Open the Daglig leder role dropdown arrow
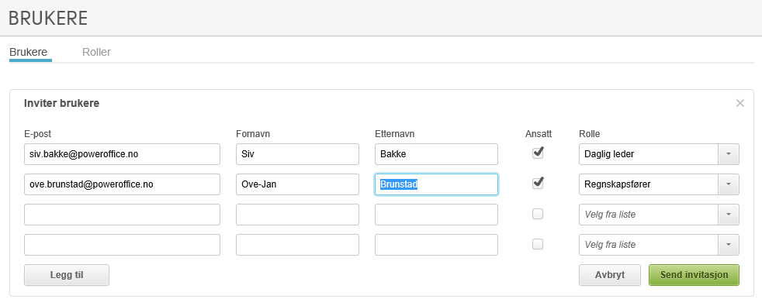The width and height of the screenshot is (762, 306). [729, 154]
